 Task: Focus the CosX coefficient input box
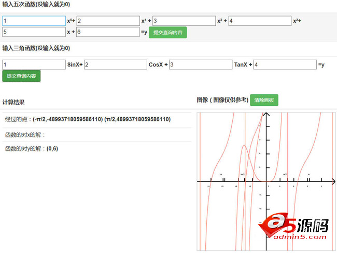(116, 65)
